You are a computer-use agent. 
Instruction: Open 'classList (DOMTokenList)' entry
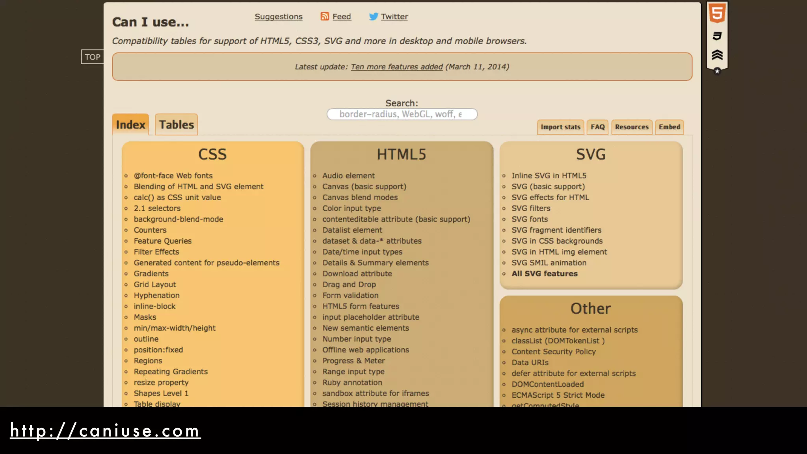[558, 341]
